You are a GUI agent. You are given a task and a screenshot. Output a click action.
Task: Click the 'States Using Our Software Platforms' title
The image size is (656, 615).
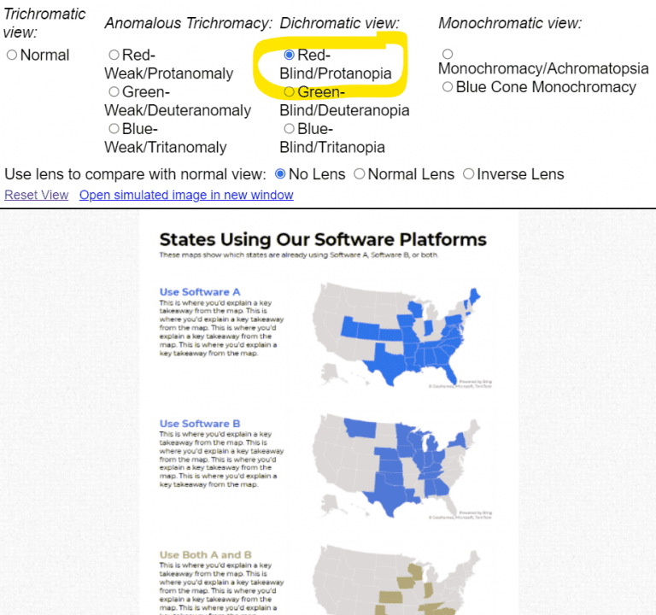(x=323, y=239)
